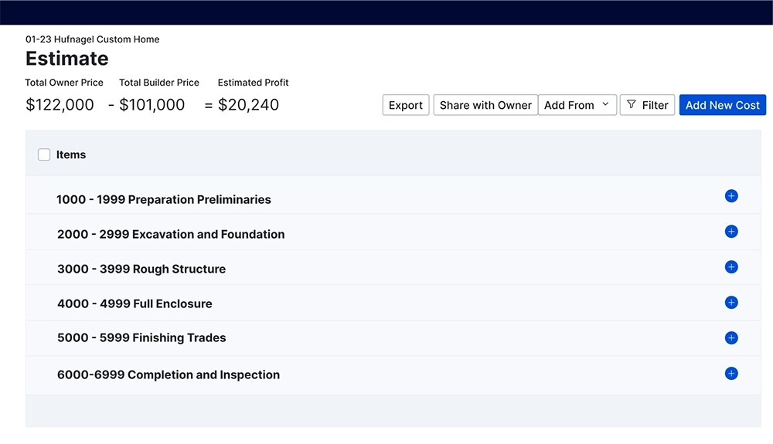Click plus icon on Full Enclosure row
Image resolution: width=773 pixels, height=444 pixels.
pyautogui.click(x=731, y=302)
